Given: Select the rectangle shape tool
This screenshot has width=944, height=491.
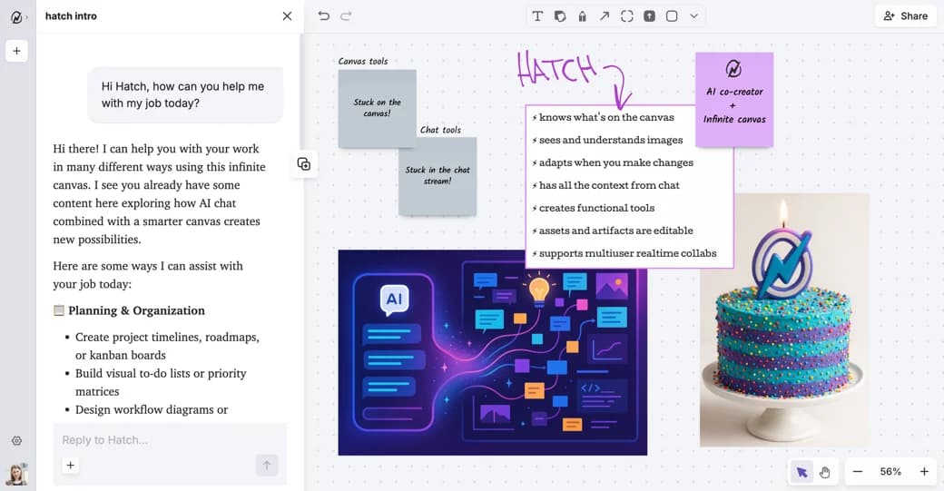Looking at the screenshot, I should (672, 16).
